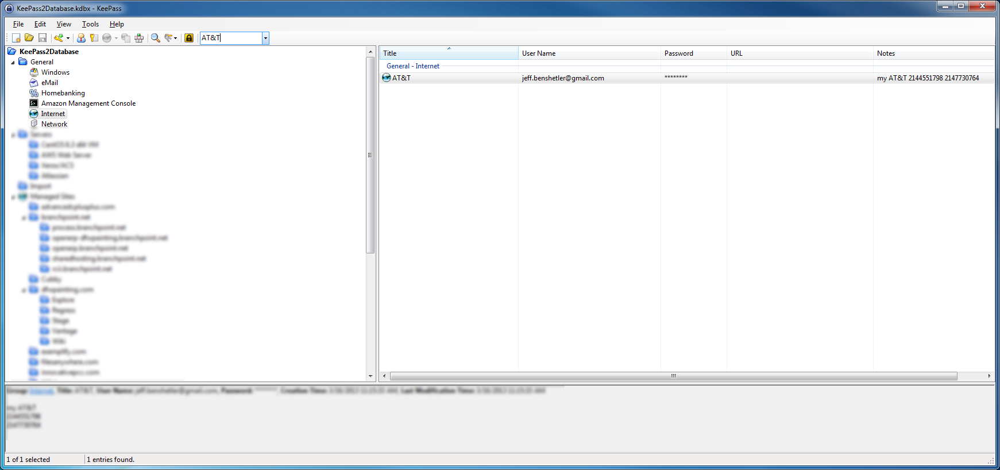Open the File menu

(x=18, y=24)
